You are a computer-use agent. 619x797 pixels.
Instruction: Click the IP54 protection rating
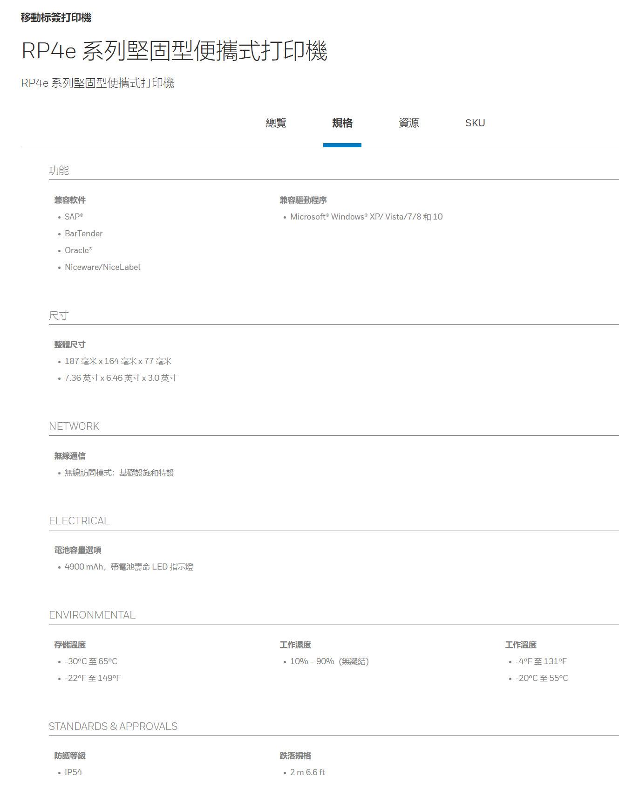[73, 772]
